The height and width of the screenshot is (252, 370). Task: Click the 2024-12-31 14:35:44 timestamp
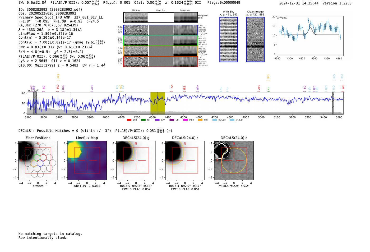pos(299,3)
